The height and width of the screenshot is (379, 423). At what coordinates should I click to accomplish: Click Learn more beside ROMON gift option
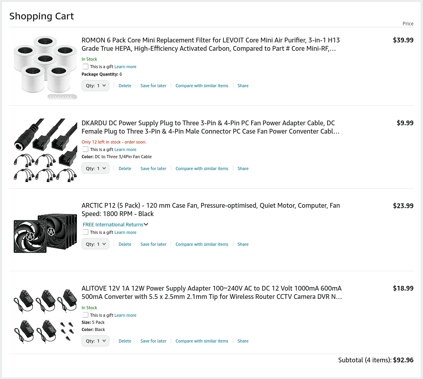tap(125, 67)
